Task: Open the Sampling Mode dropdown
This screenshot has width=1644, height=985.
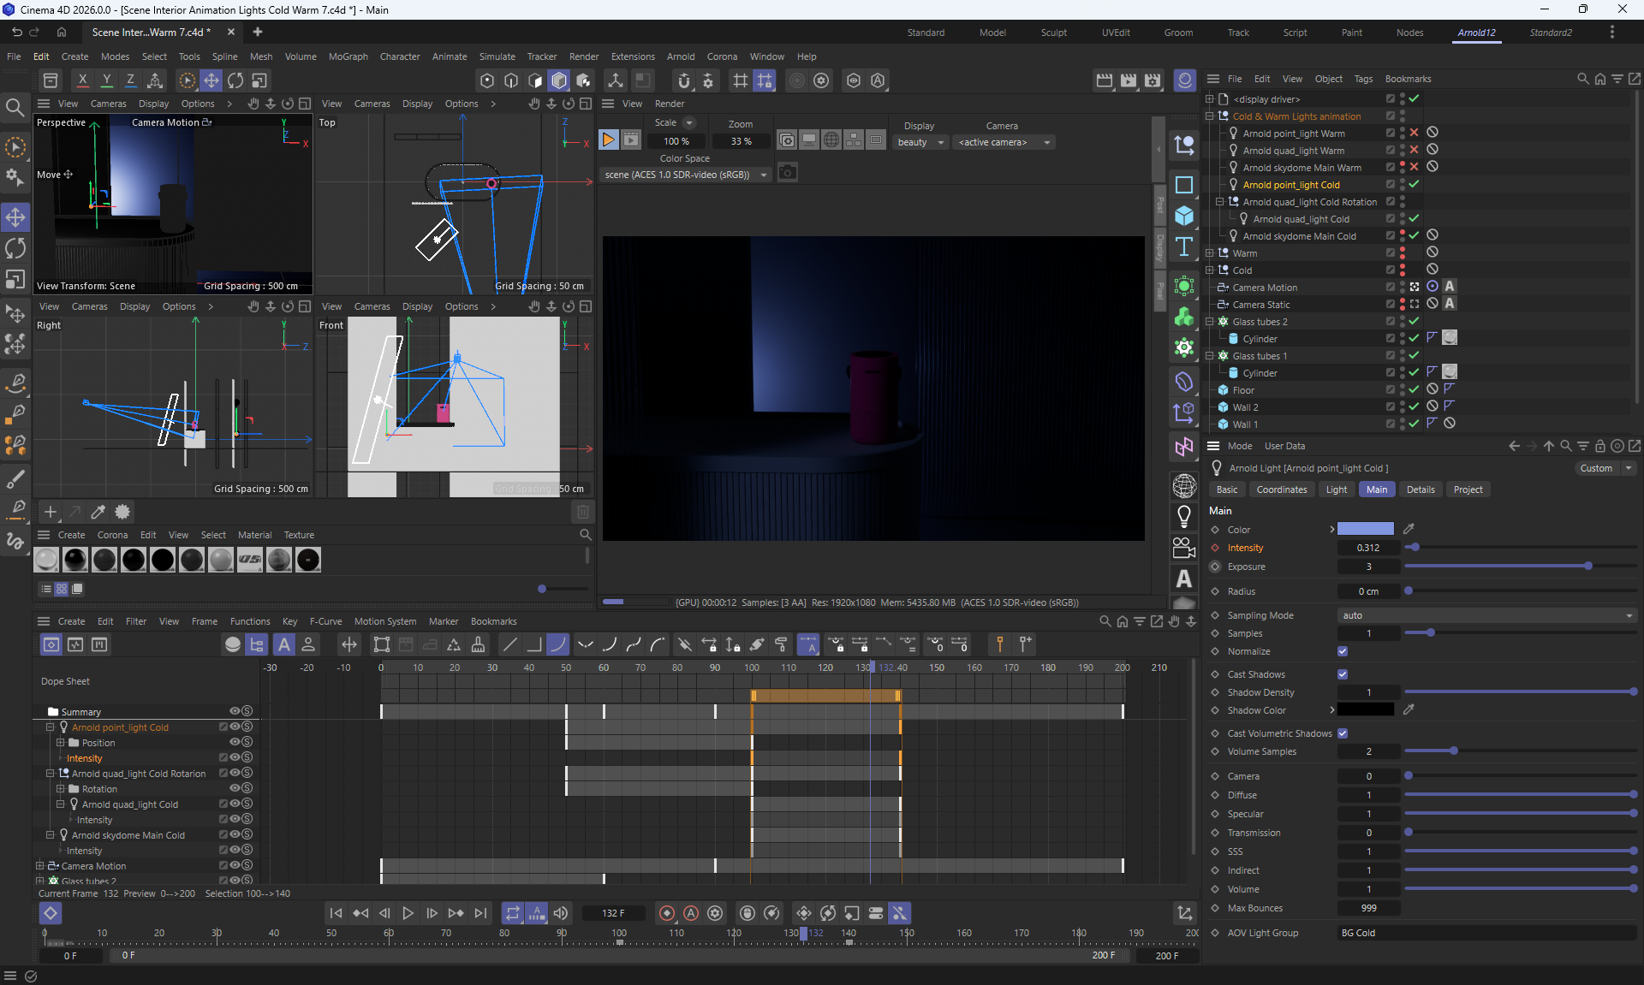Action: pos(1486,615)
